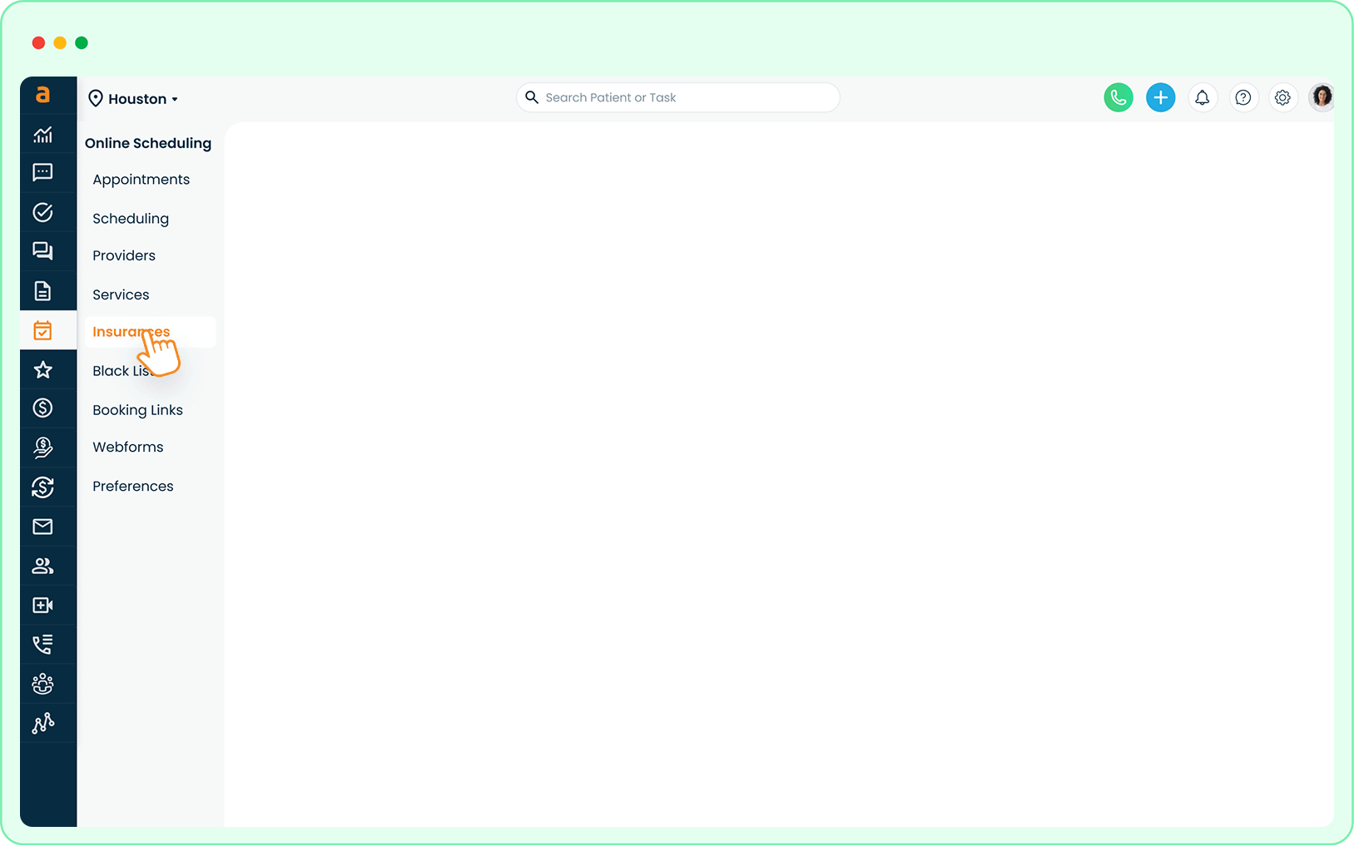The height and width of the screenshot is (846, 1354).
Task: Open the Houston location dropdown
Action: [134, 99]
